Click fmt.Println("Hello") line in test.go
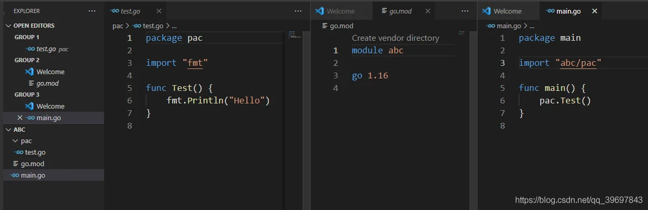Viewport: 648px width, 210px height. pyautogui.click(x=218, y=100)
